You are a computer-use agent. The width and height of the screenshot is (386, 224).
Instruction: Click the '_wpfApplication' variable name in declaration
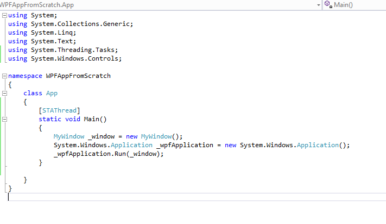coord(185,145)
